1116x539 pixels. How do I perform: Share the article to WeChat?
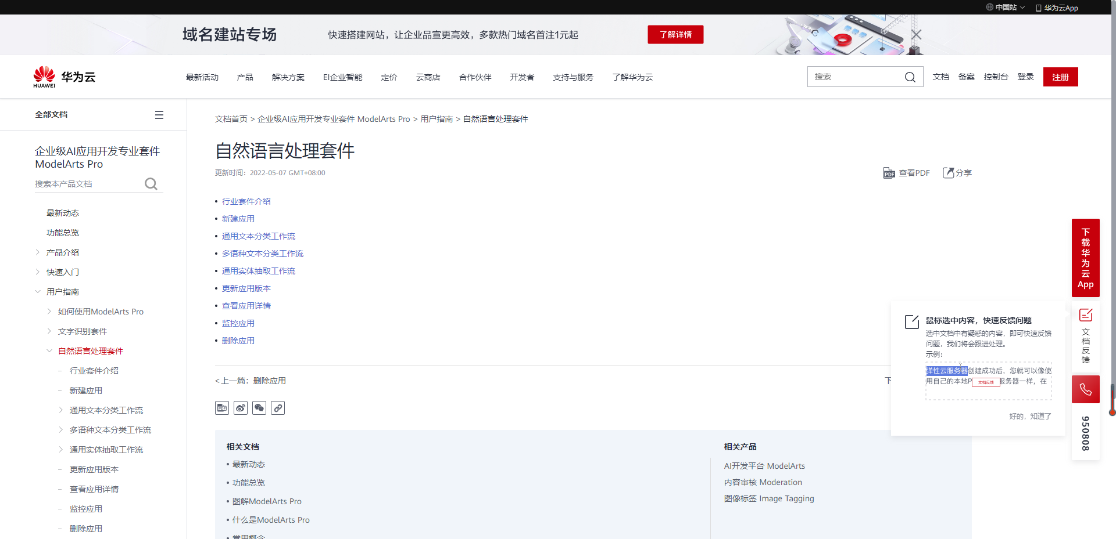259,408
